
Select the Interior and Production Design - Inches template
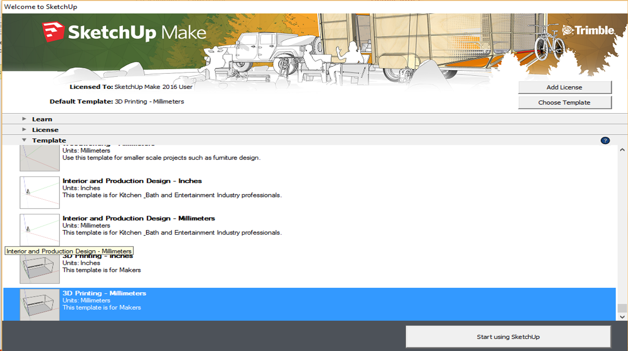pos(184,187)
